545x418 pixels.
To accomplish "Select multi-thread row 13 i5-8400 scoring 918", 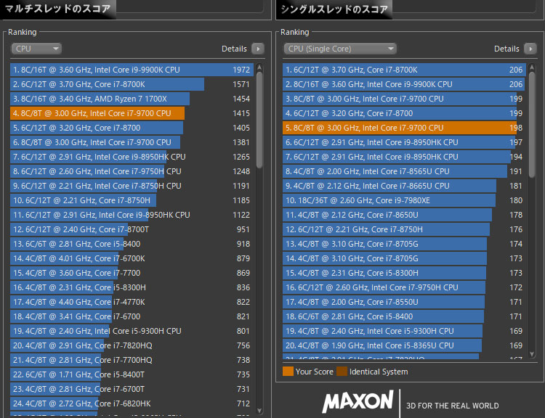I will [x=132, y=244].
